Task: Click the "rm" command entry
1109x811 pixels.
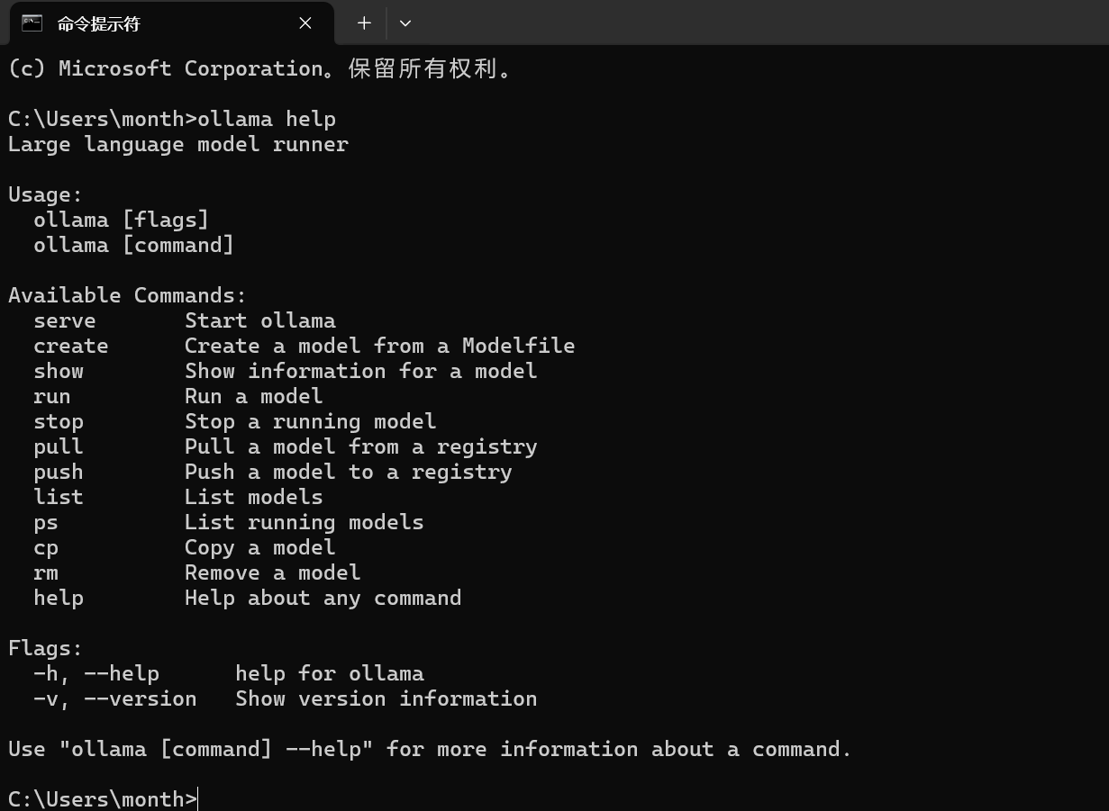Action: click(46, 572)
